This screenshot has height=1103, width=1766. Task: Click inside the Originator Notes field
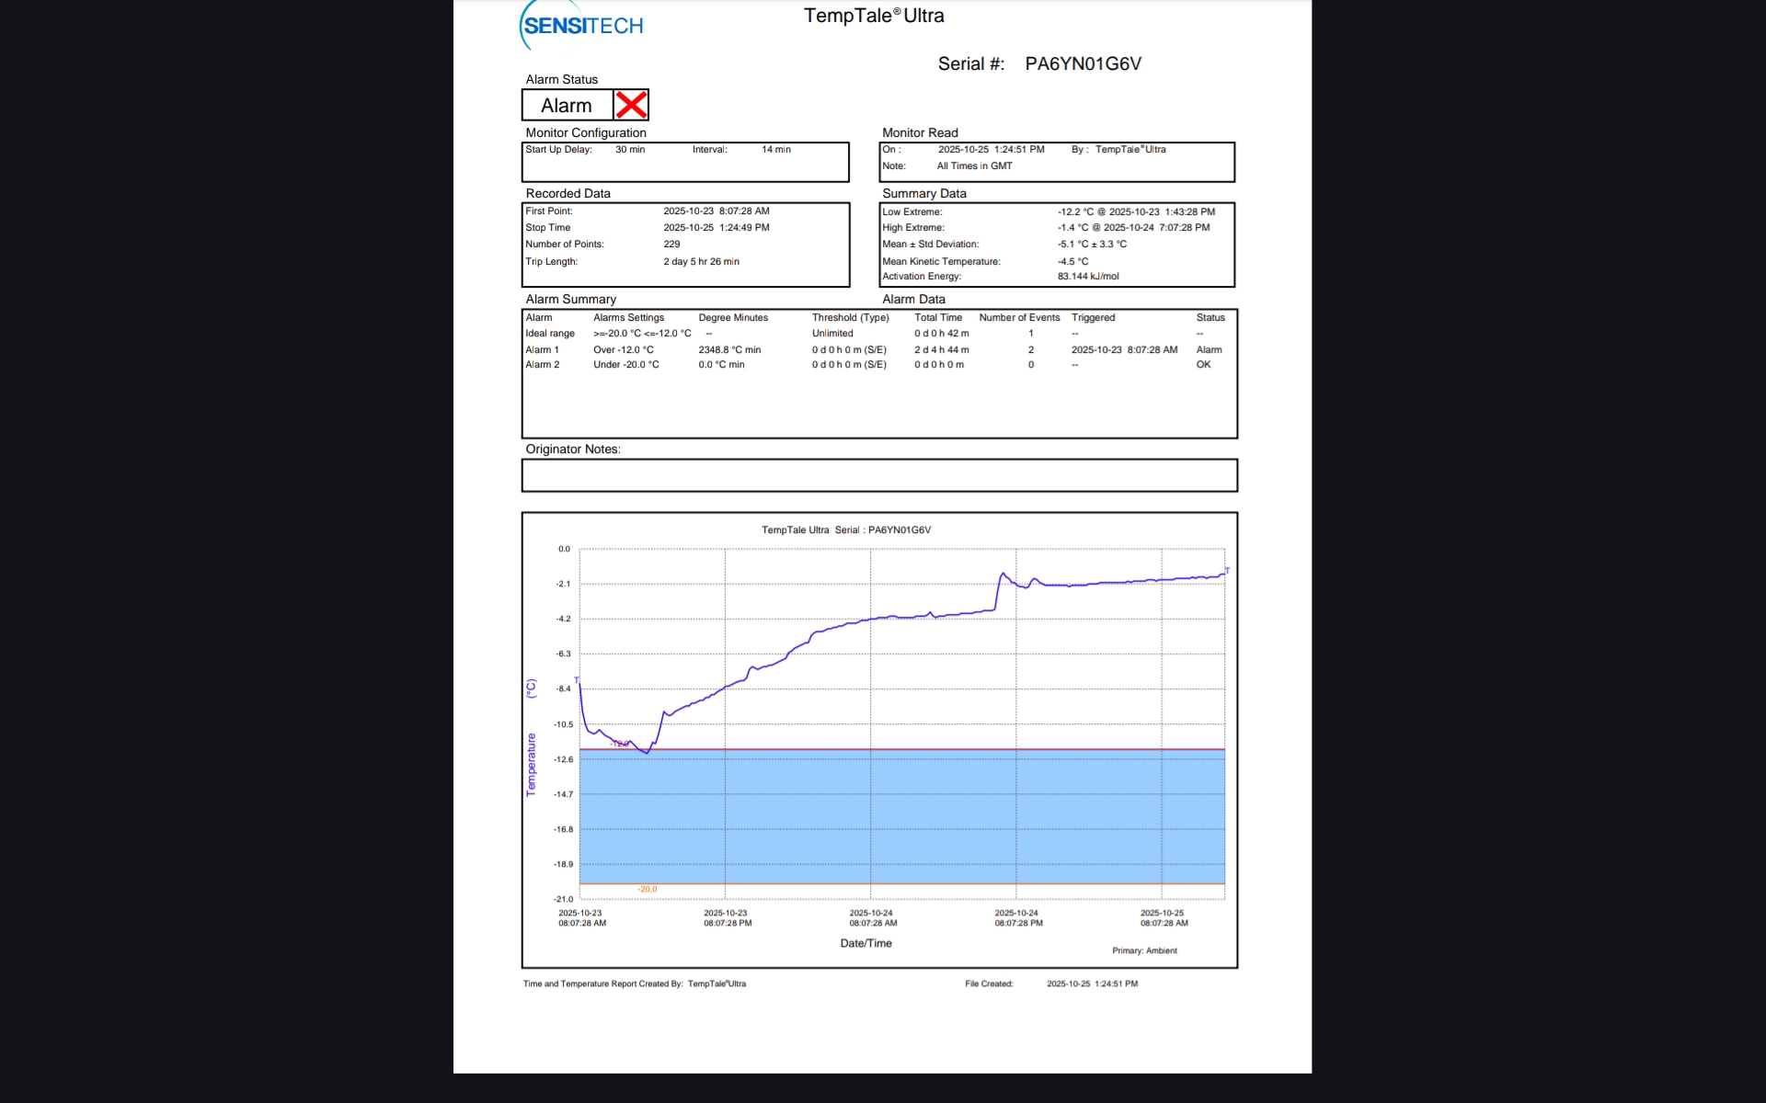click(878, 475)
